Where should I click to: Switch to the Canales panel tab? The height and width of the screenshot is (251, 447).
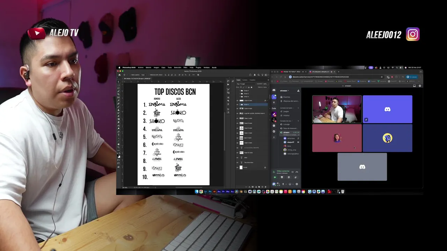[x=245, y=80]
